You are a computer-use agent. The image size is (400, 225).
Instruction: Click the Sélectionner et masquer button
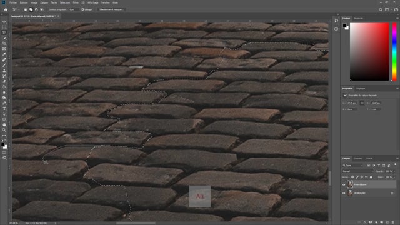[111, 9]
